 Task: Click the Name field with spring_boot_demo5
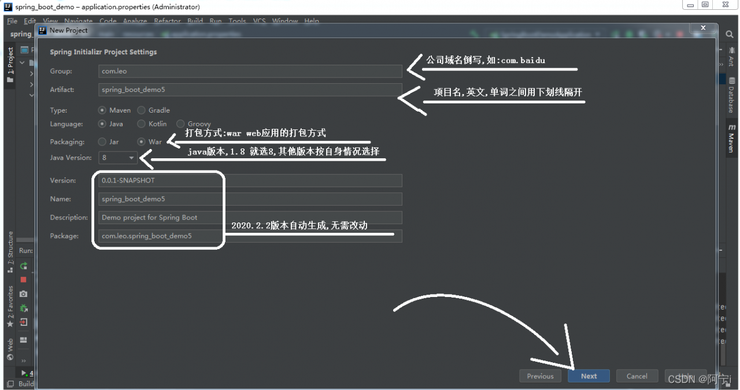(250, 199)
